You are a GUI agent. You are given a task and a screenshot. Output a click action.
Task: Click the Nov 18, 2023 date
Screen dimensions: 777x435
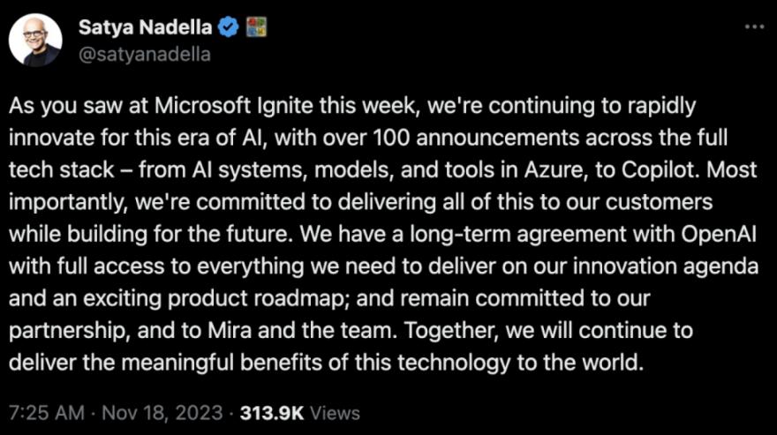tap(162, 413)
